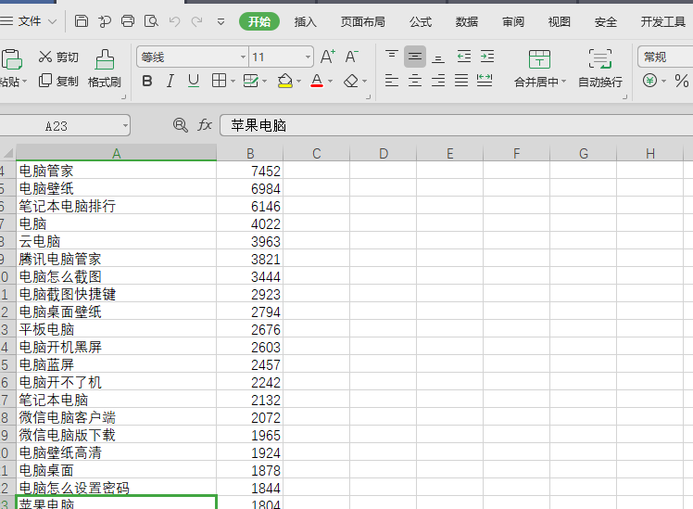The height and width of the screenshot is (509, 693).
Task: Open the 公式 (Formulas) tab
Action: pyautogui.click(x=420, y=21)
